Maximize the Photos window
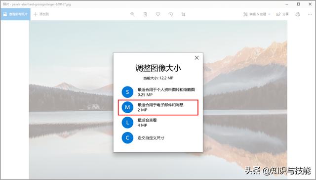Image resolution: width=316 pixels, height=180 pixels. [x=298, y=4]
